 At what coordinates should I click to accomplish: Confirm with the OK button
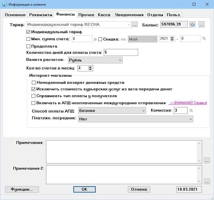pos(84,190)
